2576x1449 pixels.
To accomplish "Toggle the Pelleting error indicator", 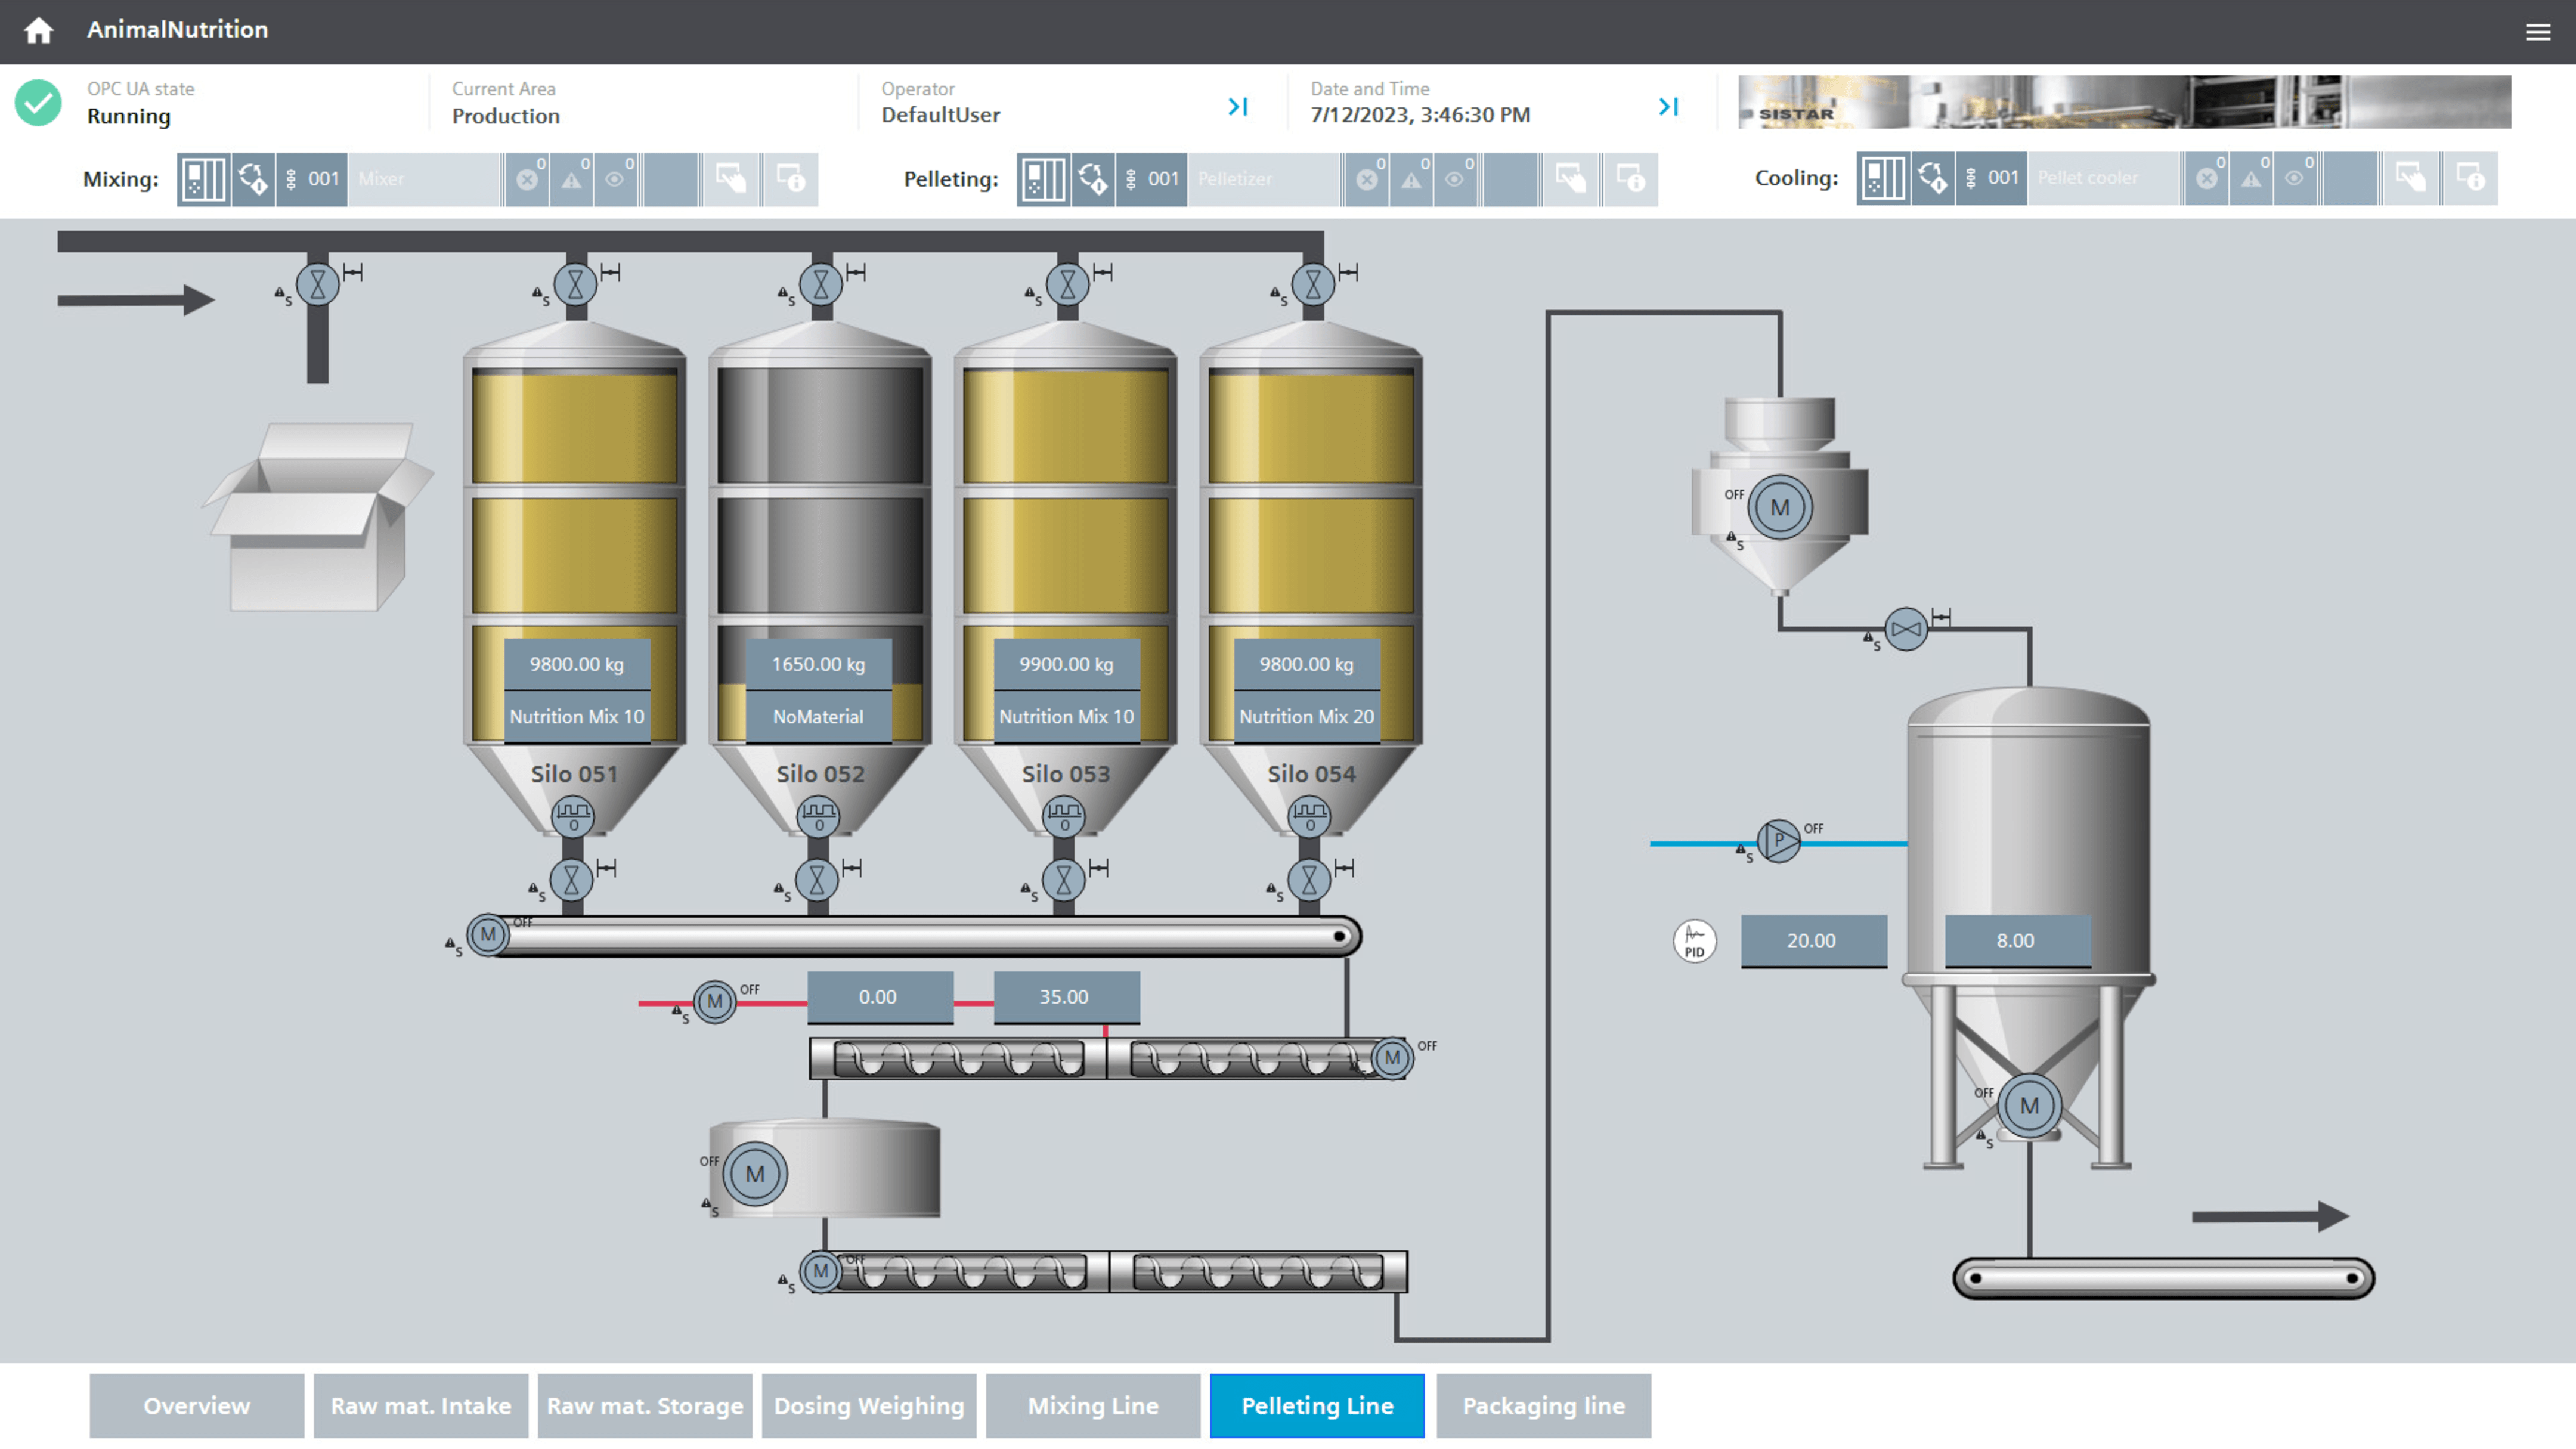I will (1367, 179).
